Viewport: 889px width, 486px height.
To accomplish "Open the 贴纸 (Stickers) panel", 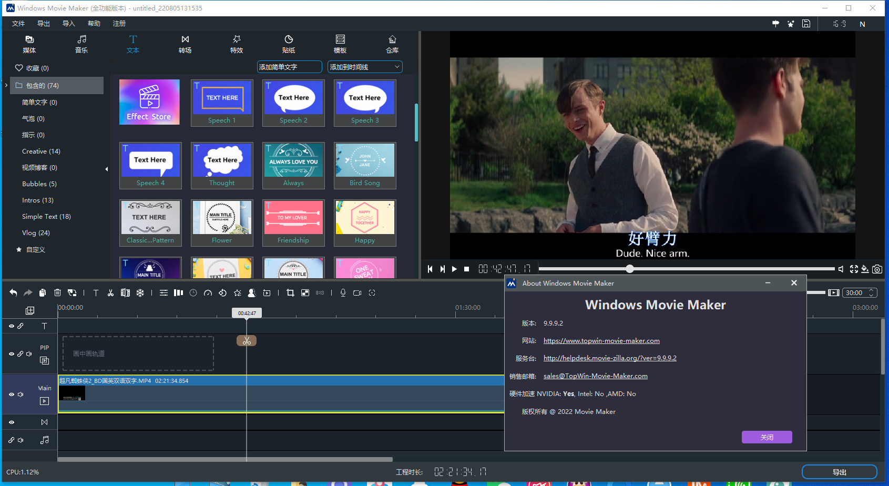I will (x=289, y=44).
